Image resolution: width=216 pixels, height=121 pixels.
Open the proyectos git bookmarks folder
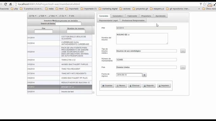tap(140, 9)
